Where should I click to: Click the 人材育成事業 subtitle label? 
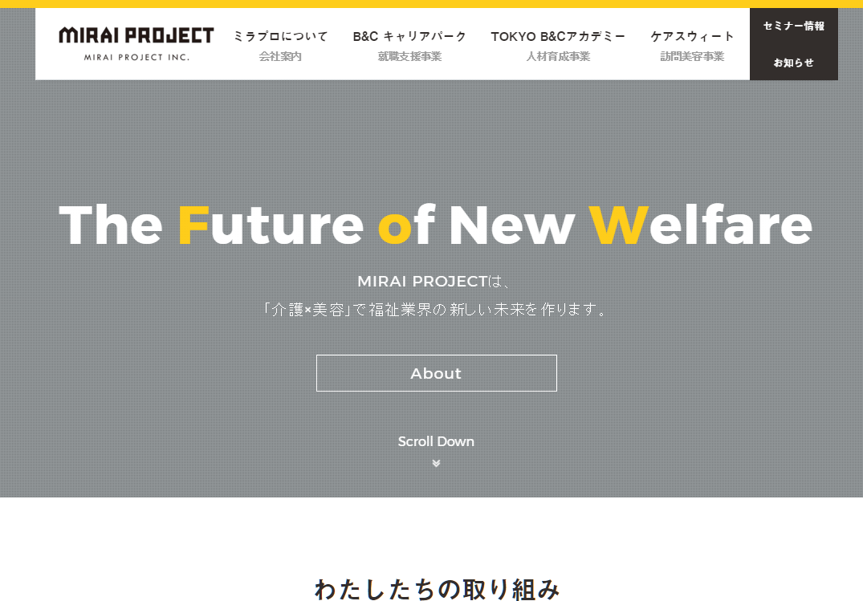point(558,56)
